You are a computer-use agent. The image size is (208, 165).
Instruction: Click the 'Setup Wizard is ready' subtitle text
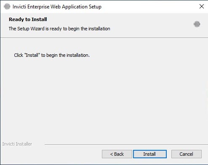coord(59,29)
